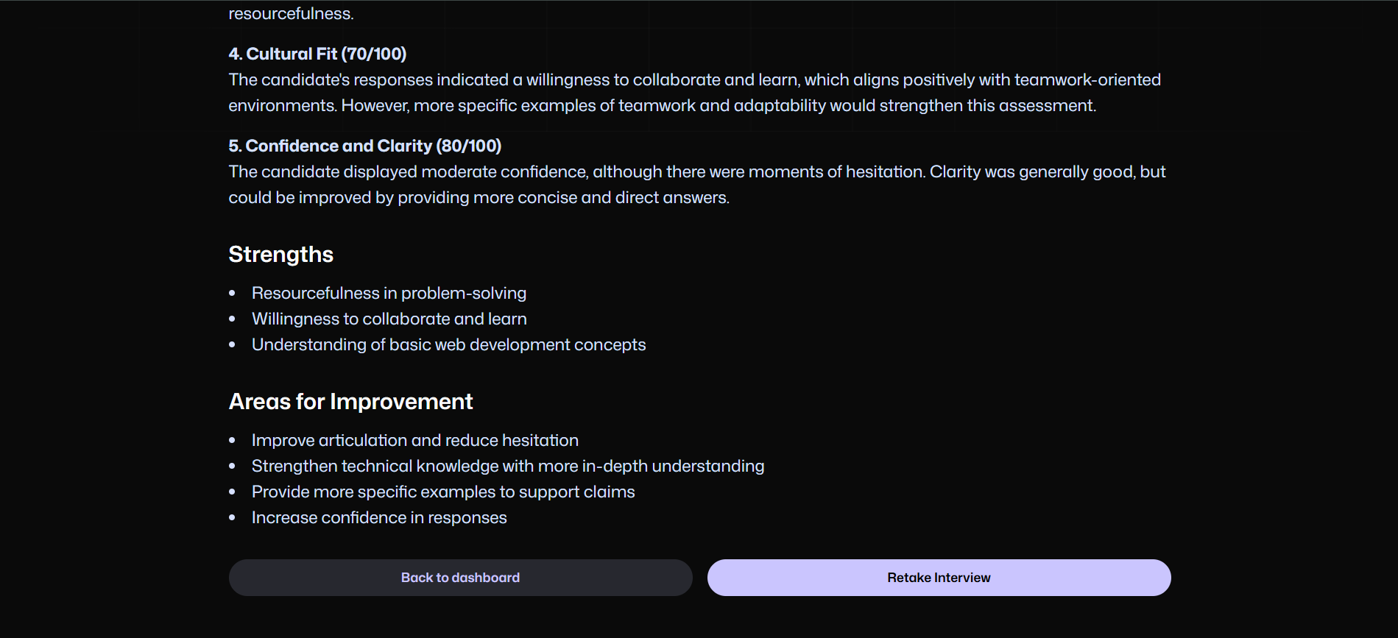1398x638 pixels.
Task: Click the basic web development concepts strength
Action: click(448, 344)
